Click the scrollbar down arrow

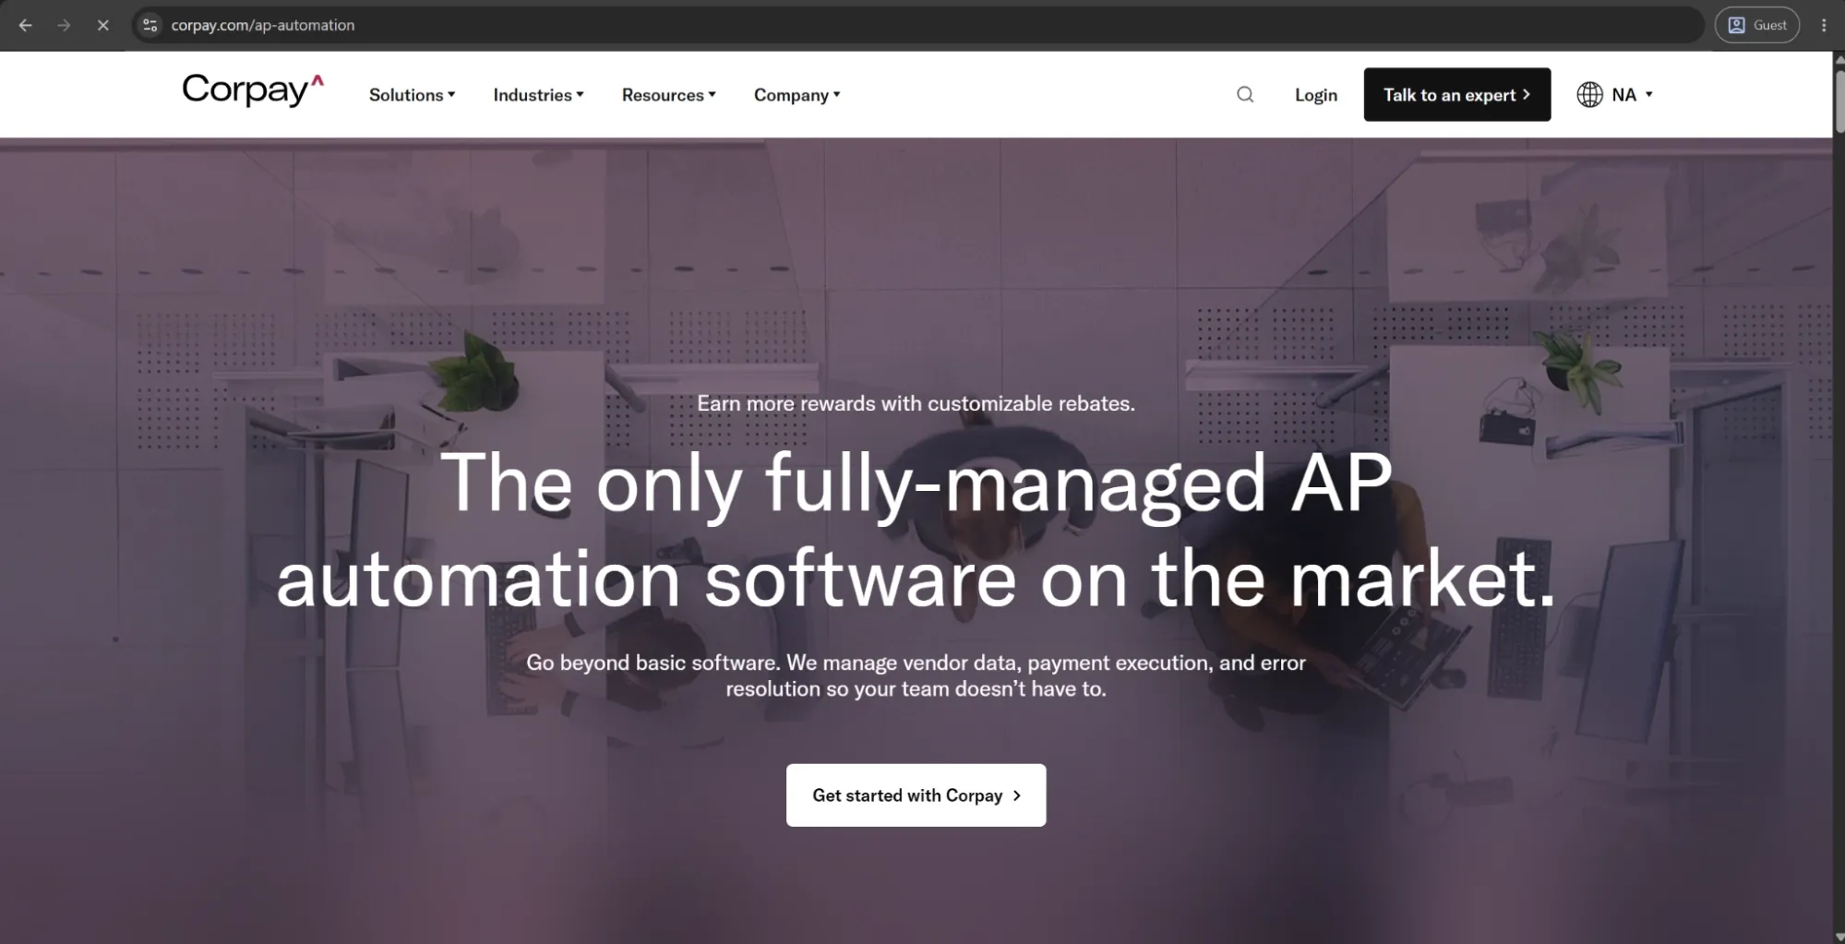coord(1838,937)
